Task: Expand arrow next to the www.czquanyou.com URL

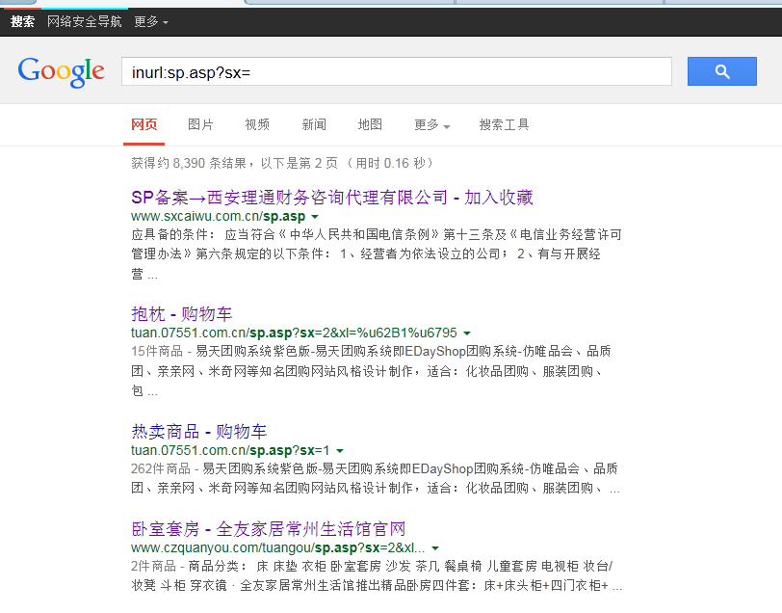Action: (435, 548)
